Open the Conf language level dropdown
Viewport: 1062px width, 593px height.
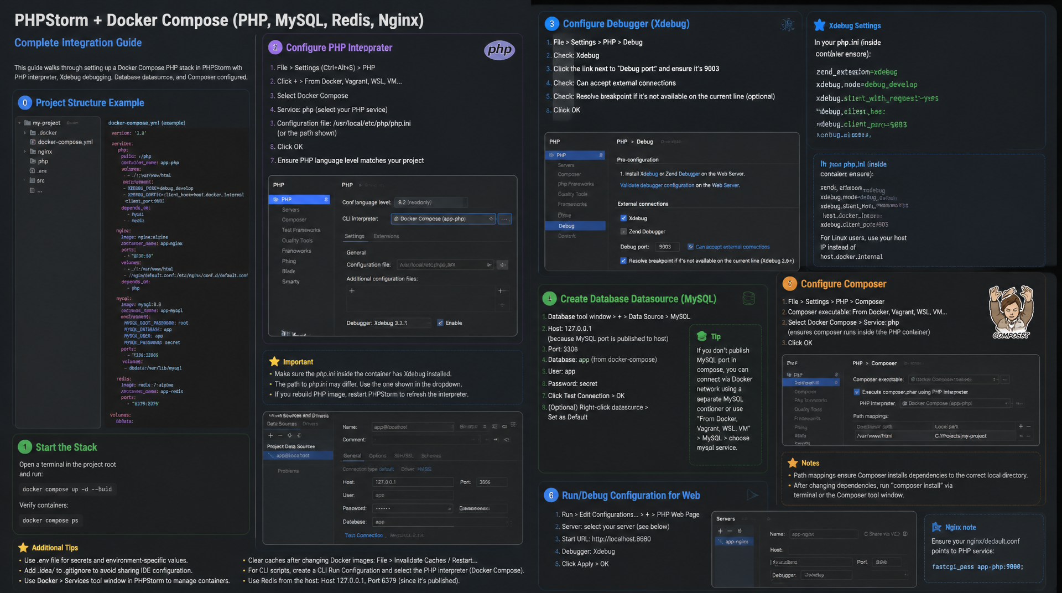pos(431,202)
